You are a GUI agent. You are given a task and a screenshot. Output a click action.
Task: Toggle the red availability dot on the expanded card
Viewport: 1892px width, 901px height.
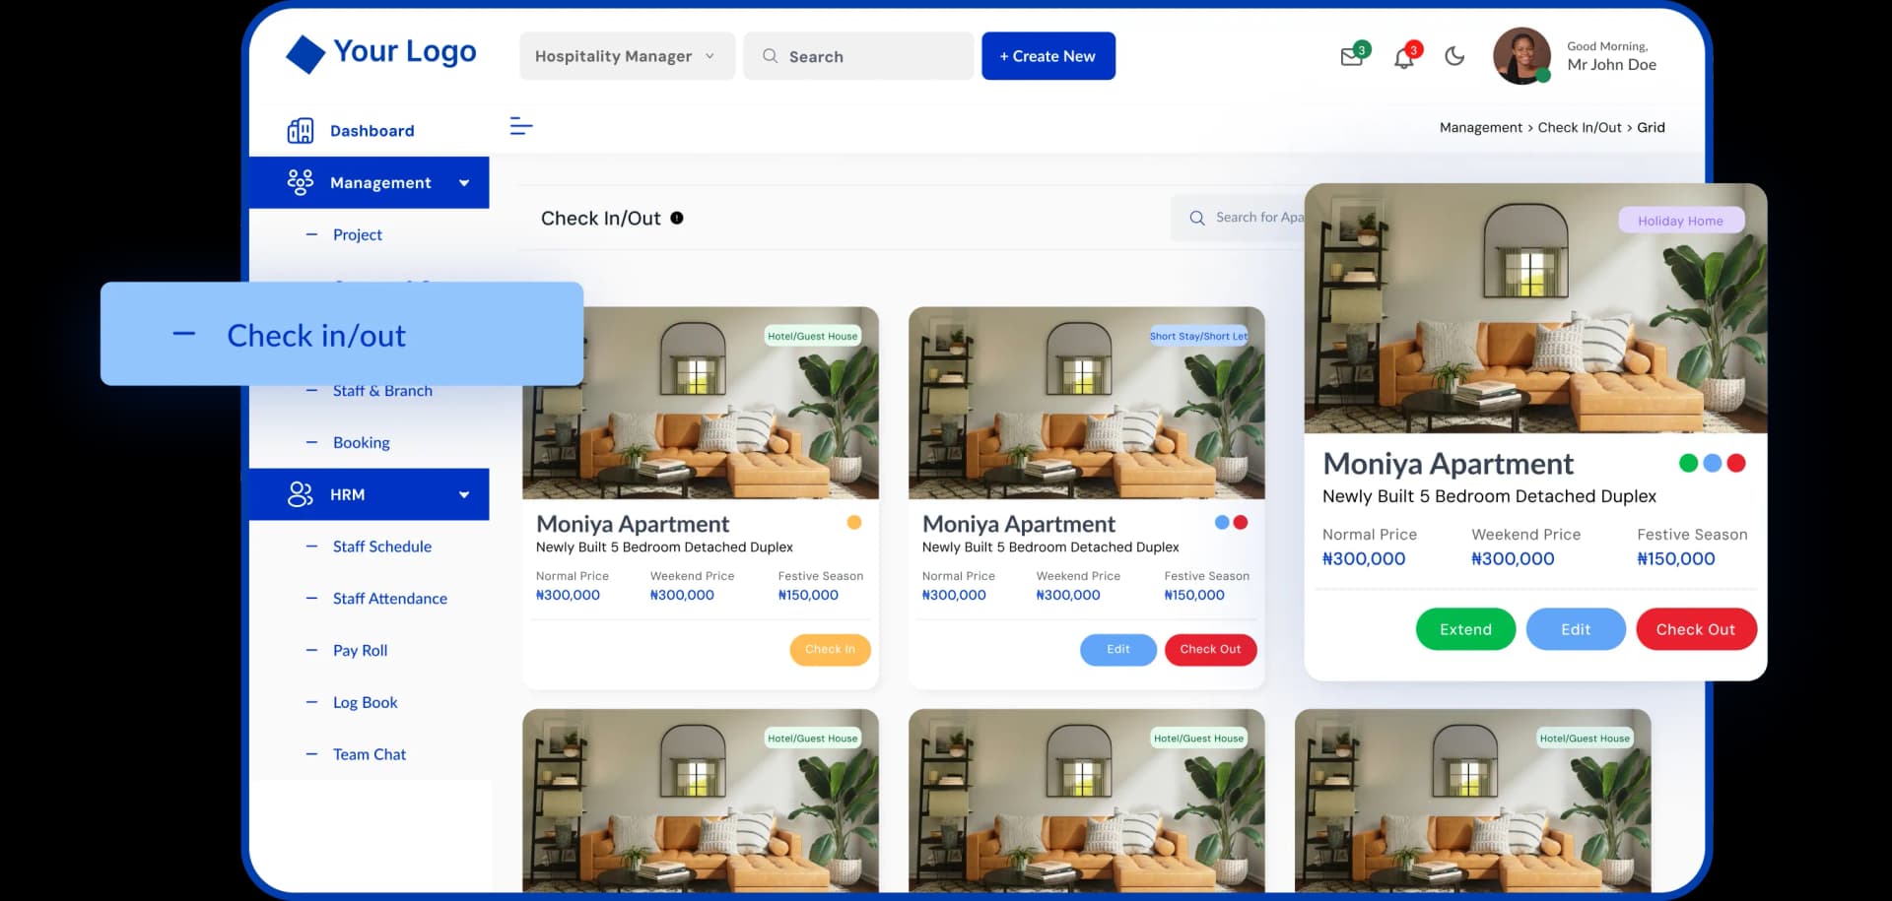click(1736, 462)
